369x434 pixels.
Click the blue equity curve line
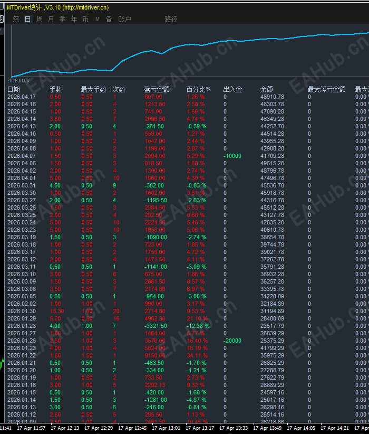190,45
